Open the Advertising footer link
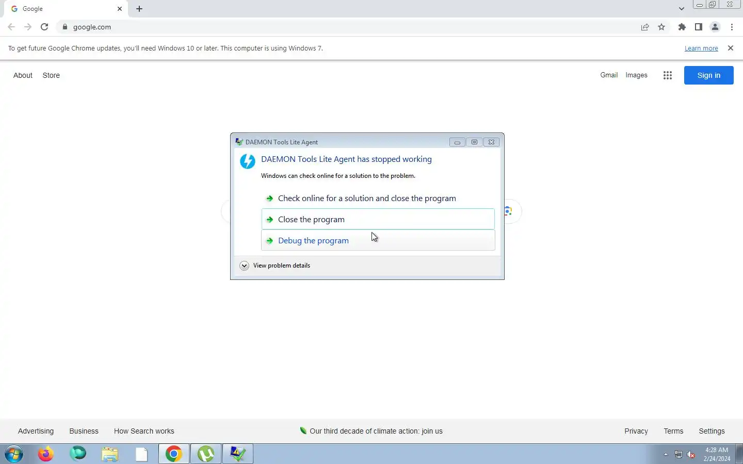Screen dimensions: 743x464 (36, 431)
